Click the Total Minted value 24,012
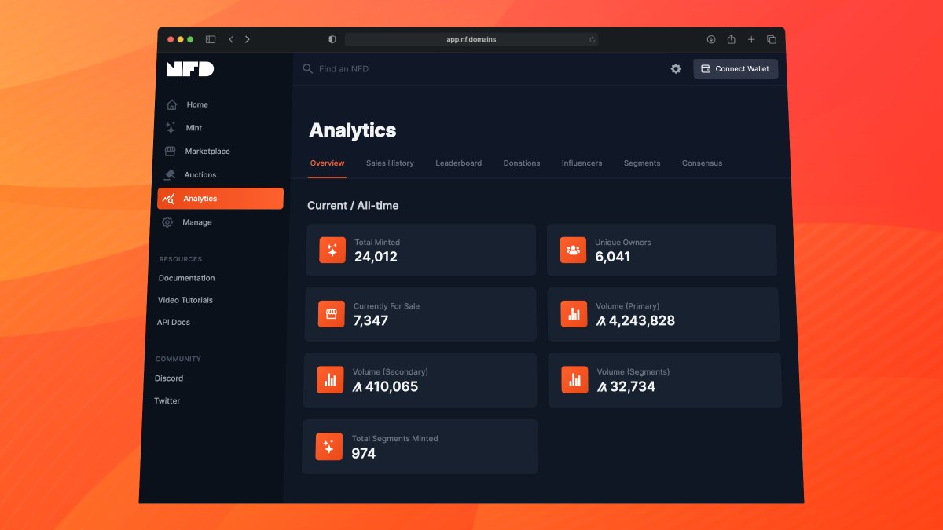The height and width of the screenshot is (530, 943). coord(376,257)
